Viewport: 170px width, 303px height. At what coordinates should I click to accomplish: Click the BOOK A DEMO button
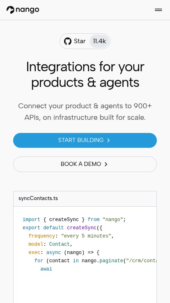pos(85,164)
